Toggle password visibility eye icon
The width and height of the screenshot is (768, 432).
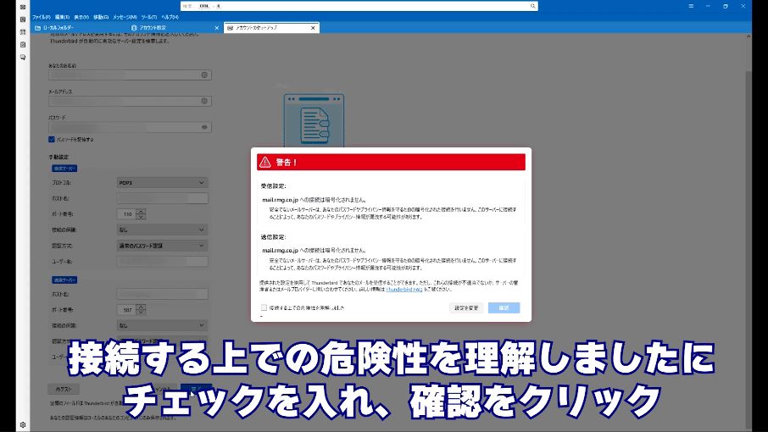(204, 127)
